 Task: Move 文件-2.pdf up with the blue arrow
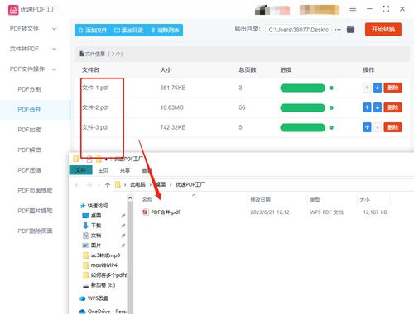pyautogui.click(x=367, y=107)
